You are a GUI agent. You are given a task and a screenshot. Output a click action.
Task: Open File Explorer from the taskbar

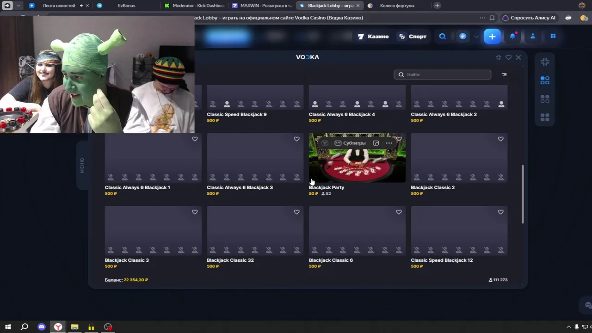click(74, 327)
